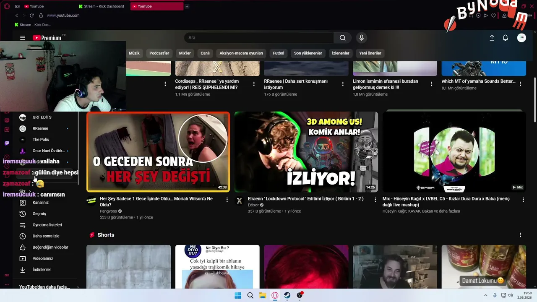The image size is (537, 302).
Task: Expand YouTube'dan daha fazla section
Action: click(x=50, y=287)
